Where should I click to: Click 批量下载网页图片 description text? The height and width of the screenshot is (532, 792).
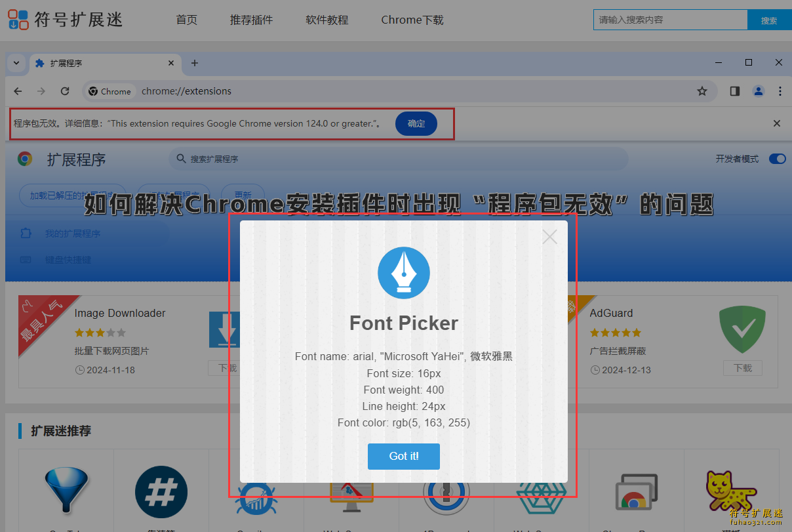click(x=112, y=351)
